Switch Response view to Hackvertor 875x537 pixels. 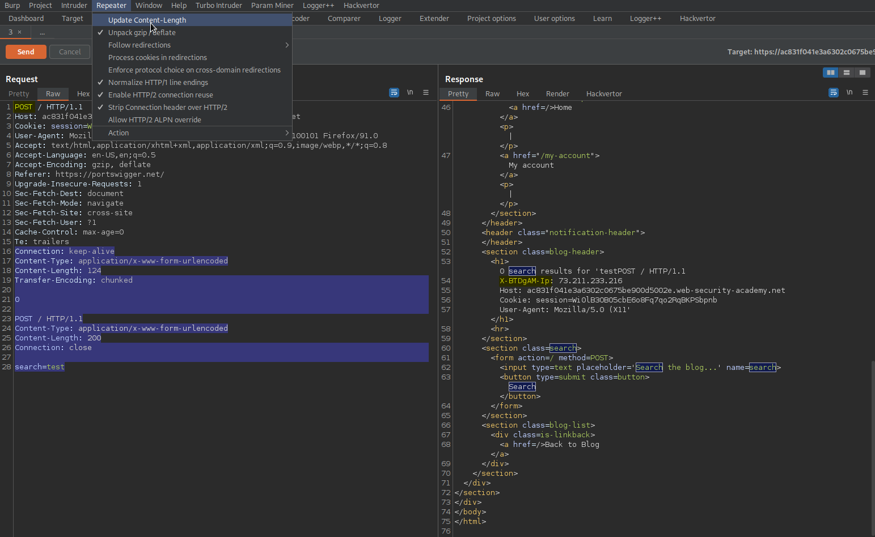604,93
